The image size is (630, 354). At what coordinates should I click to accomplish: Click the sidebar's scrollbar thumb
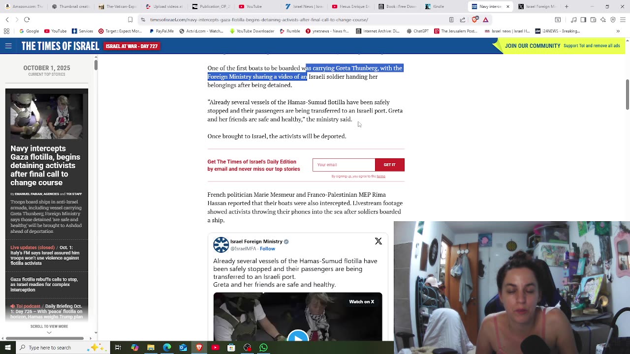pyautogui.click(x=96, y=64)
